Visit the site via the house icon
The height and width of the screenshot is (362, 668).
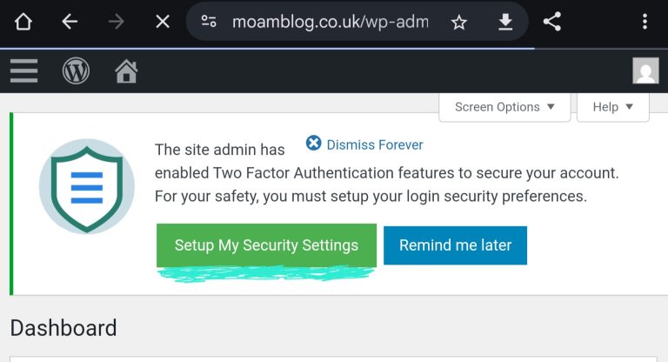(x=126, y=70)
